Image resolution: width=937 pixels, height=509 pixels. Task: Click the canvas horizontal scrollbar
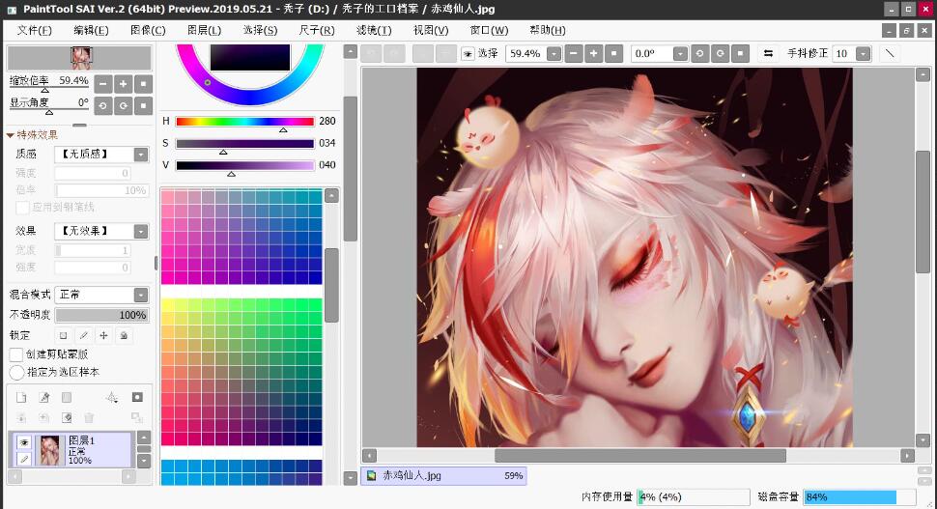640,455
